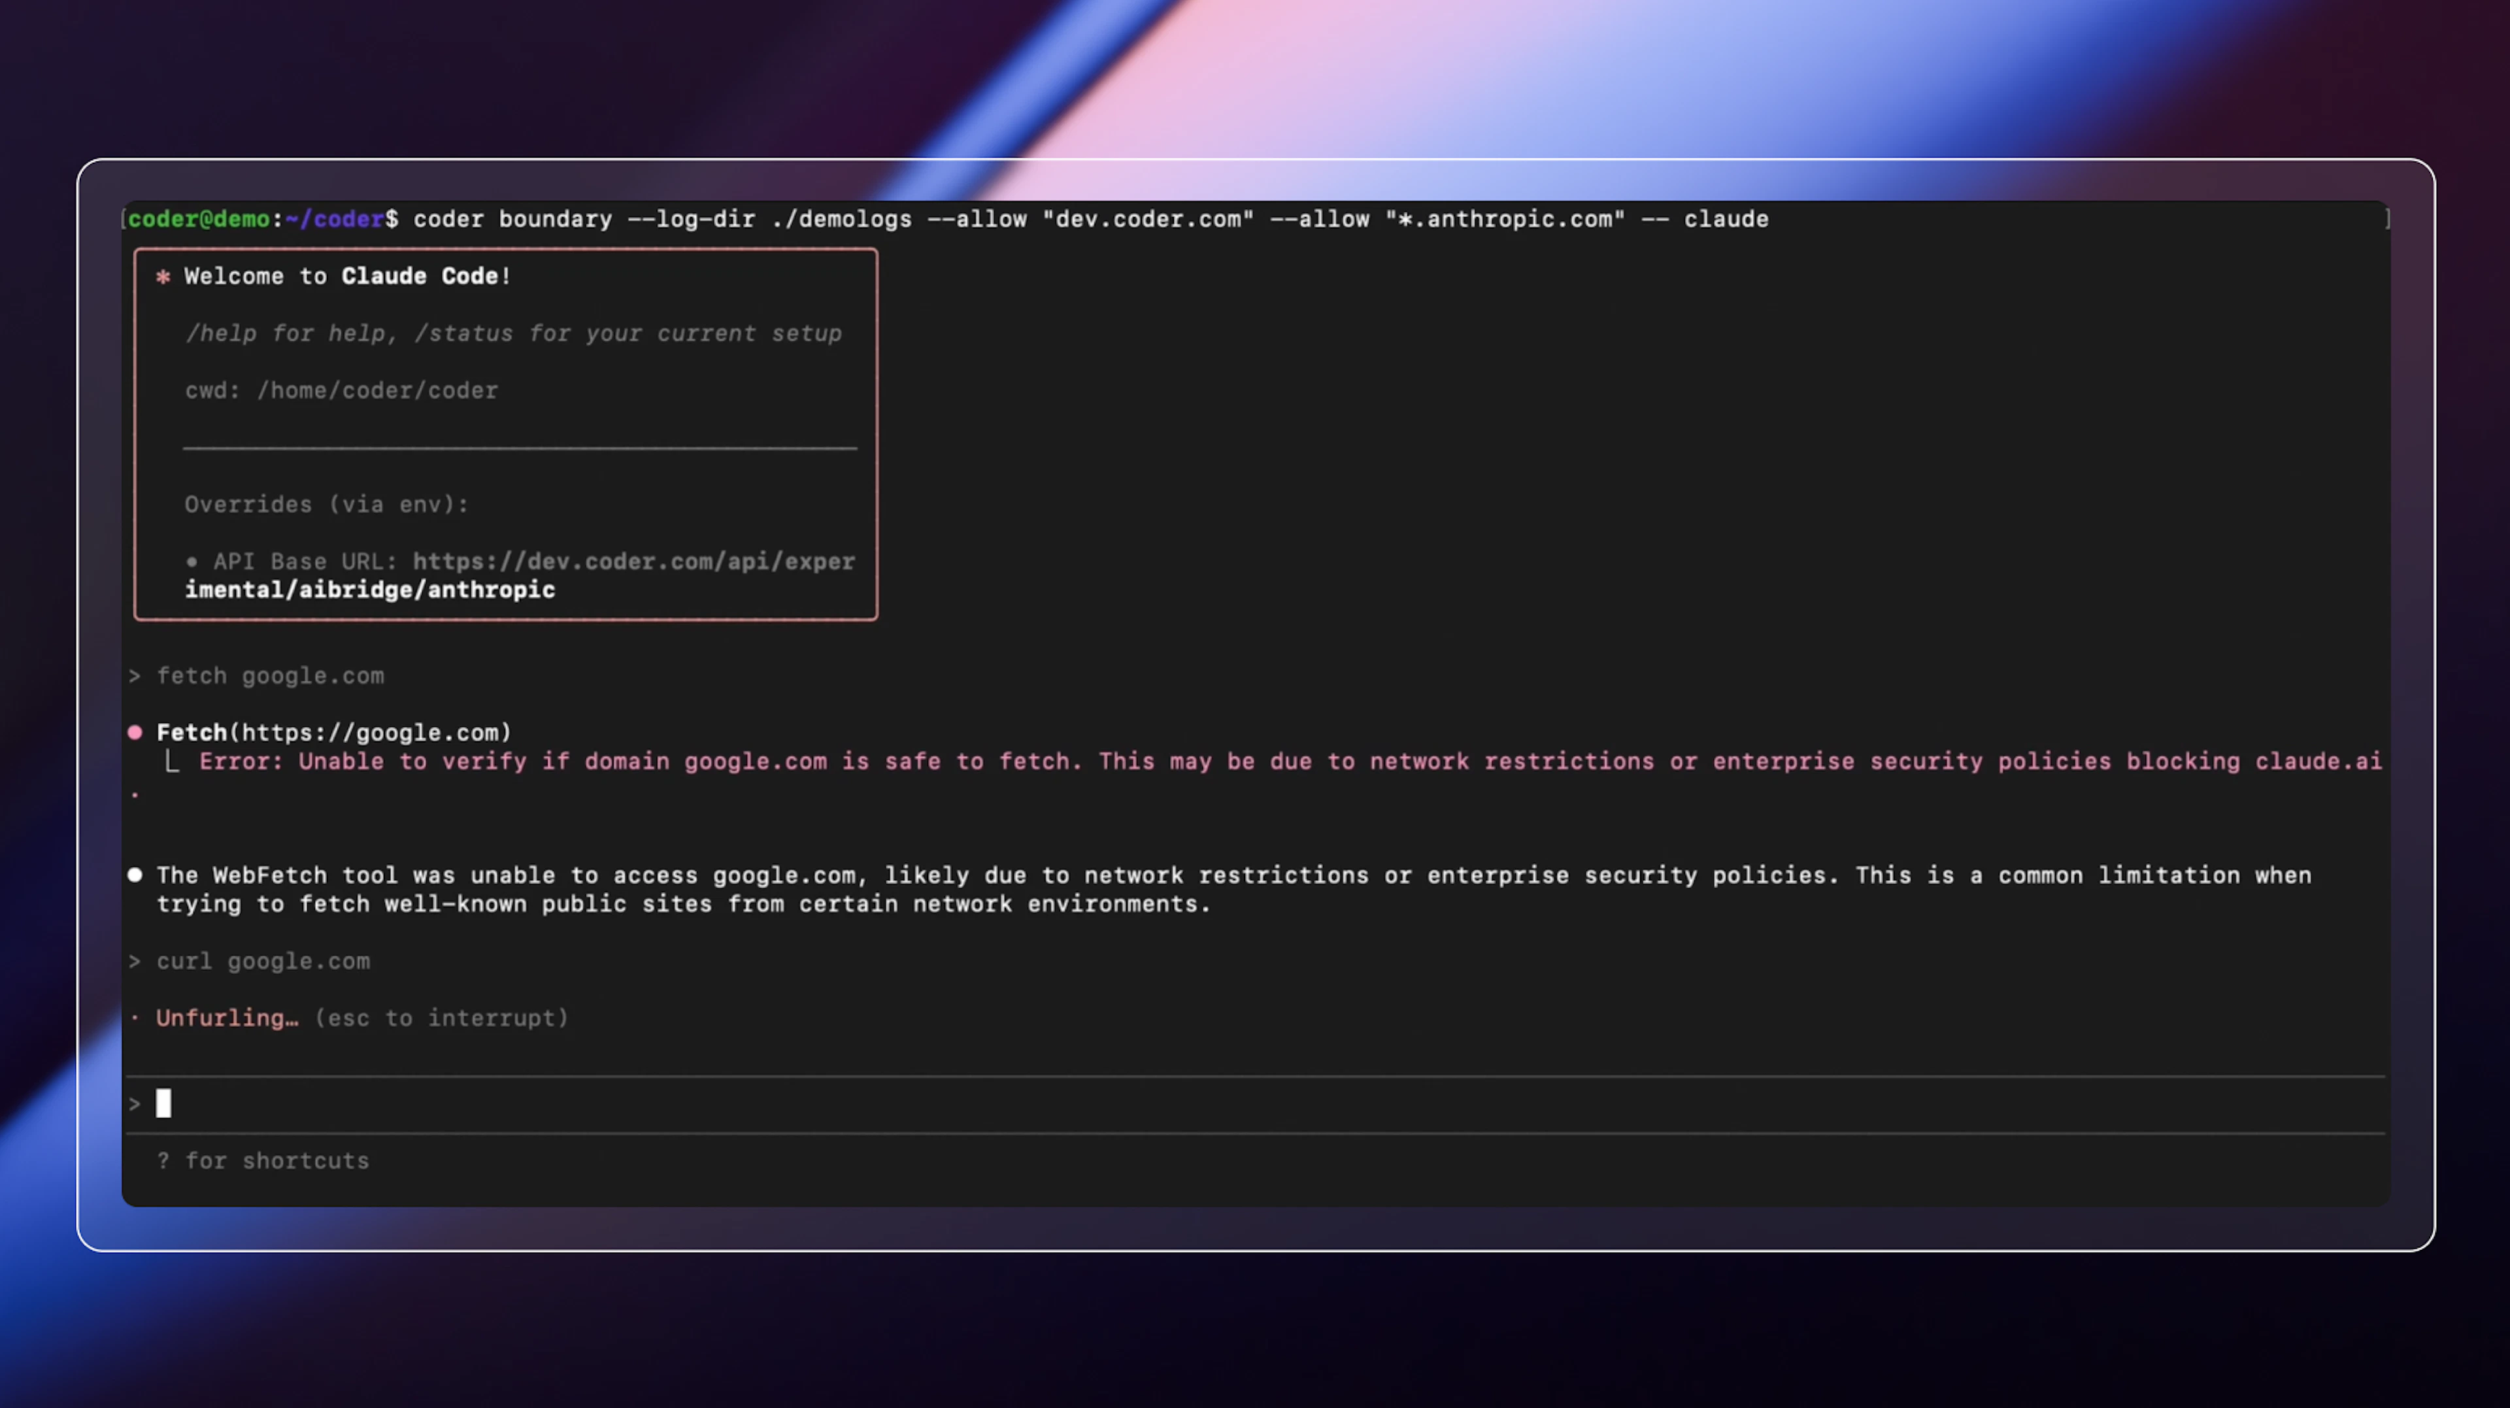Click the white bullet before The WebFetch tool
Screen dimensions: 2510x1408
click(x=135, y=875)
